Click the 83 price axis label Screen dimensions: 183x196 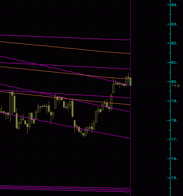174,24
